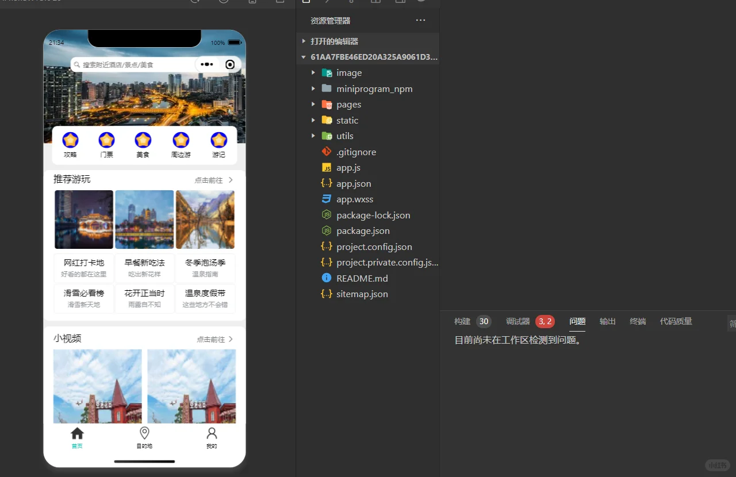Click the .gitignore git icon
This screenshot has width=736, height=477.
327,152
